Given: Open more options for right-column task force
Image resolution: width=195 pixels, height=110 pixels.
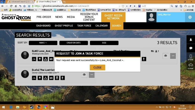Looking at the screenshot, I should click(x=173, y=56).
